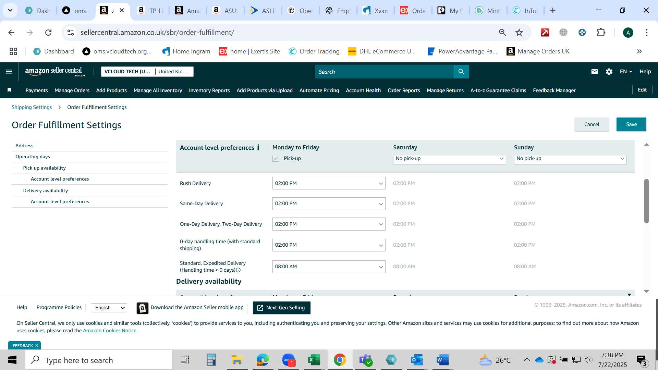The image size is (658, 370).
Task: Toggle the Monday to Friday Pick-up checkbox
Action: click(x=276, y=158)
